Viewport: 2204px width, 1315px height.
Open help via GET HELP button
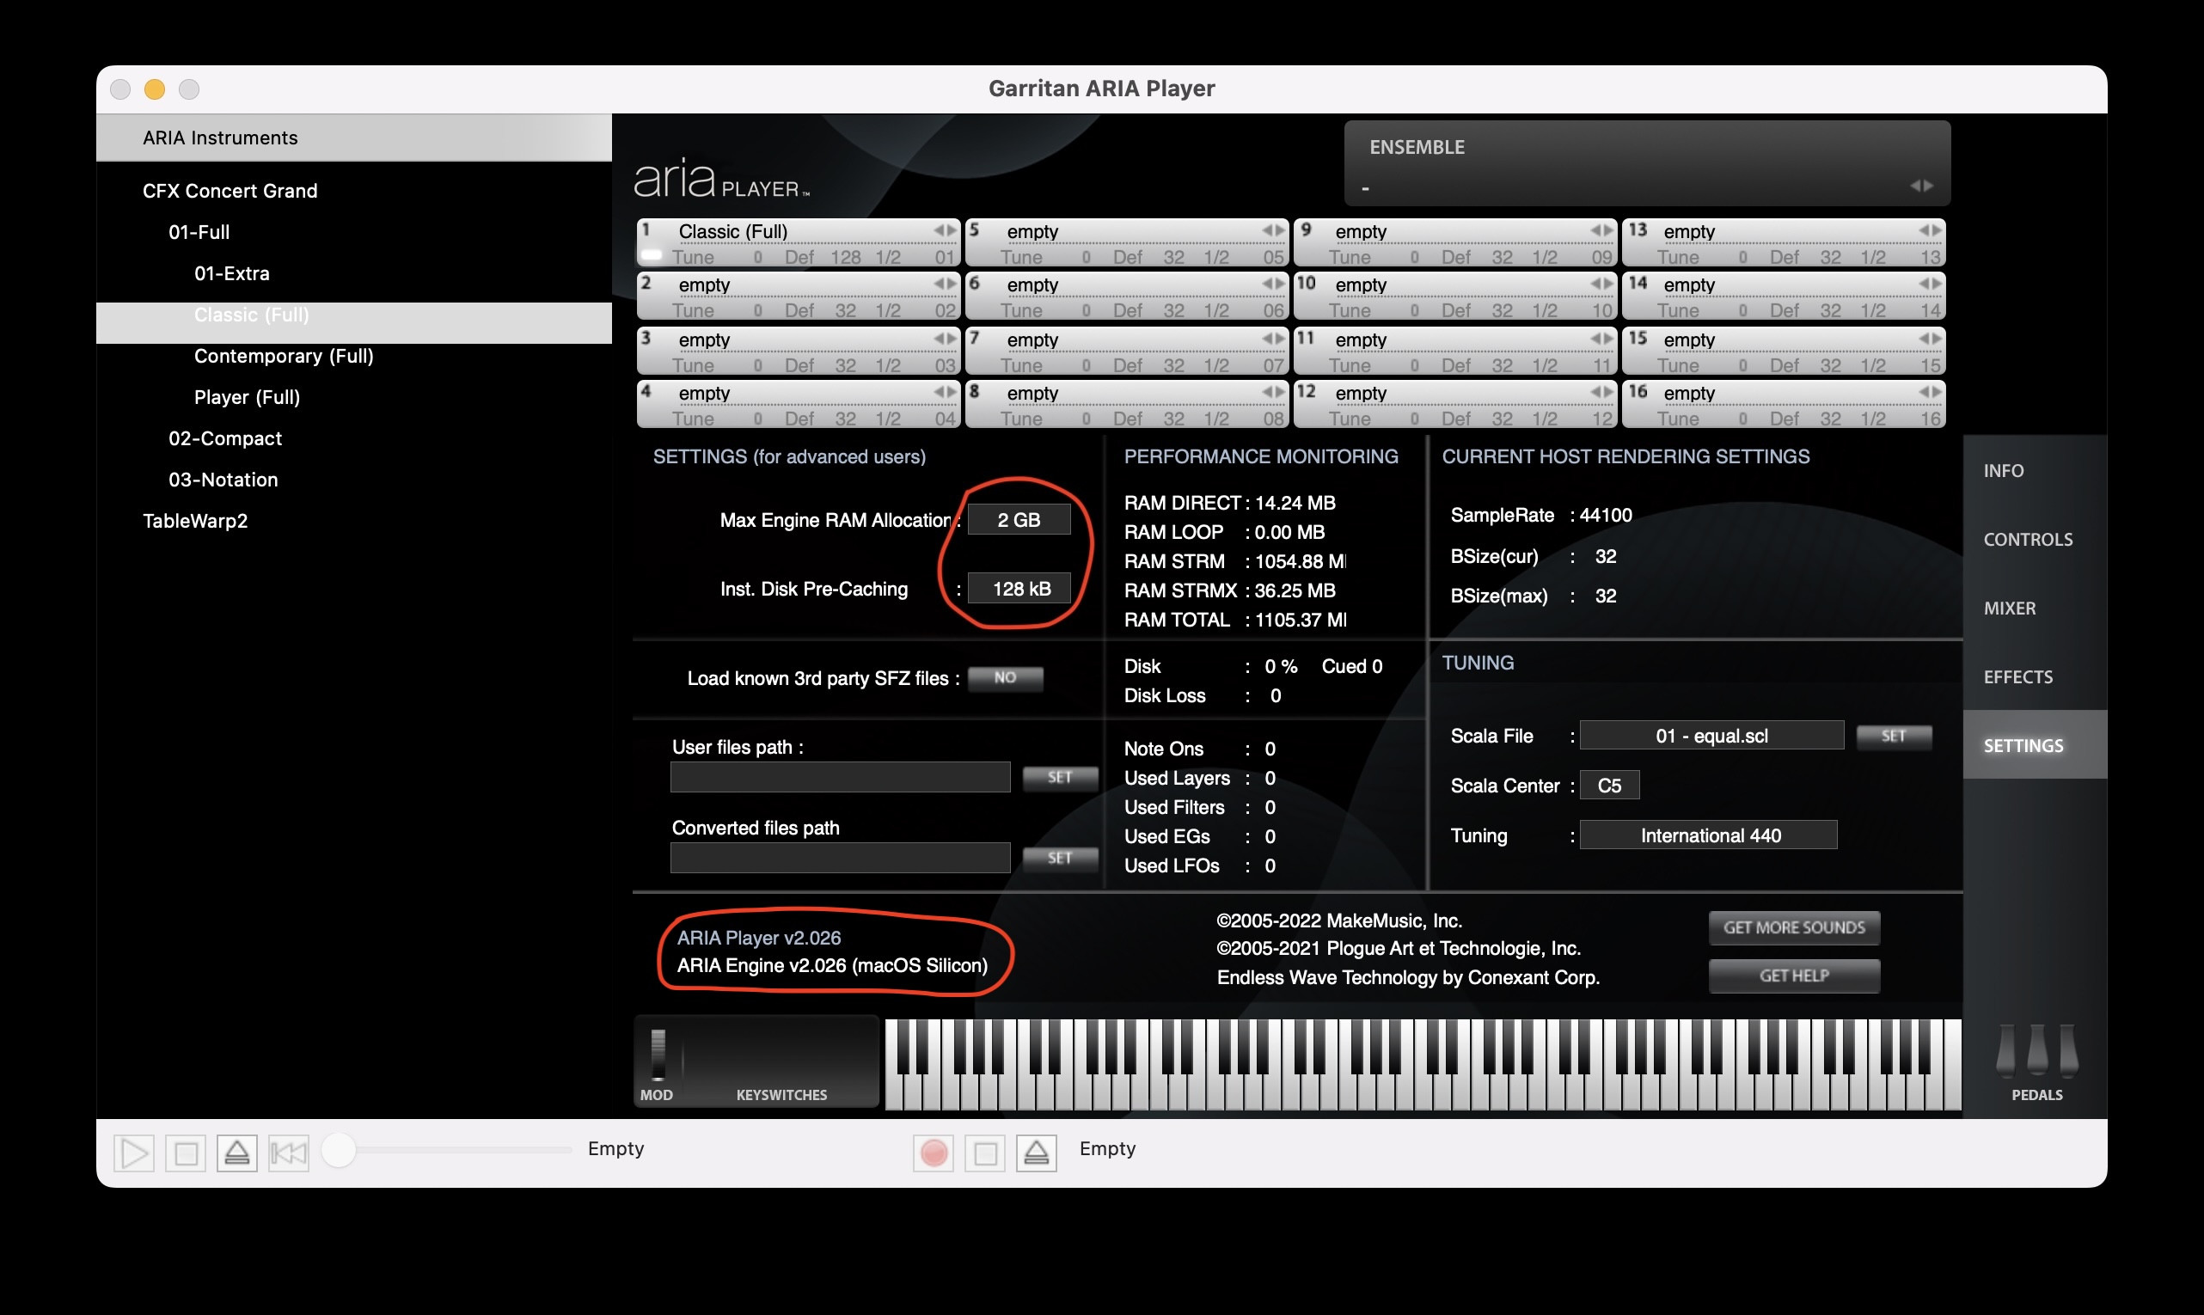(1794, 975)
